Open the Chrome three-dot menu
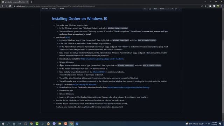 tap(222, 6)
